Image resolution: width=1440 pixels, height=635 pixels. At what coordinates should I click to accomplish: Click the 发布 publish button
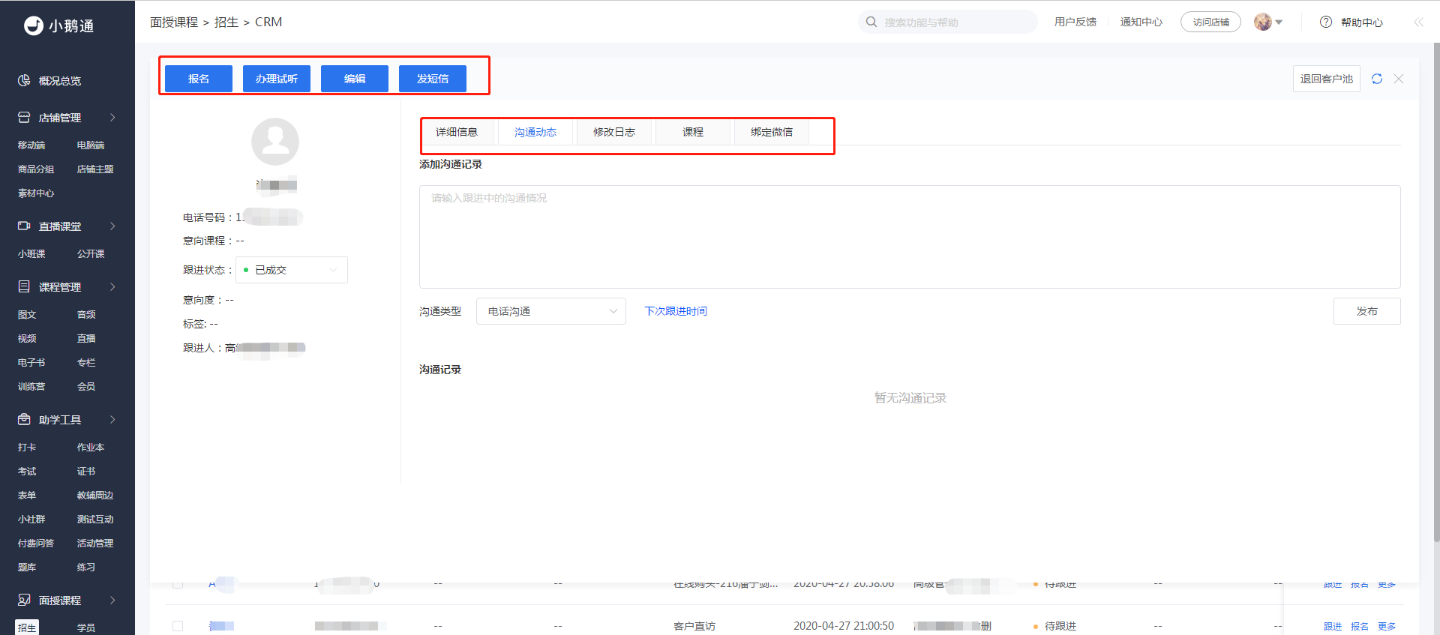pos(1367,311)
